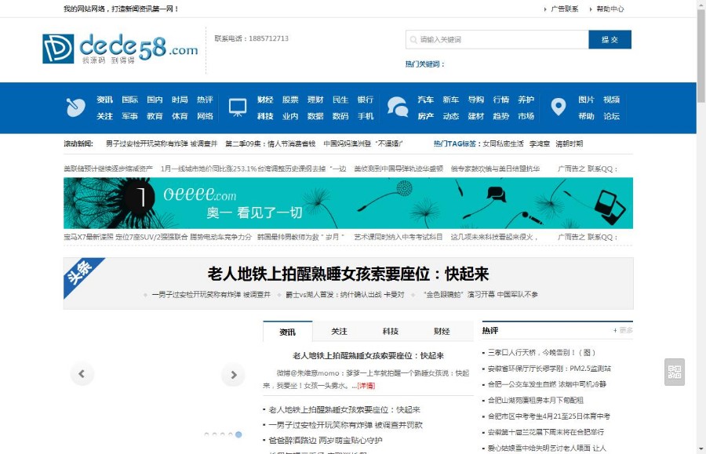Viewport: 706px width, 454px height.
Task: Open red 详情 link in article summary
Action: coord(366,386)
